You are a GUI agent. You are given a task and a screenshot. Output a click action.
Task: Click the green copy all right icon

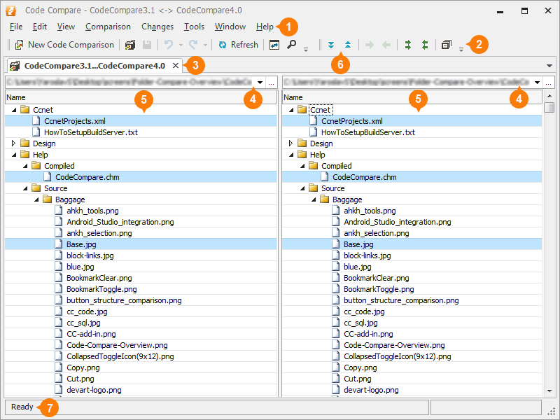pyautogui.click(x=408, y=45)
